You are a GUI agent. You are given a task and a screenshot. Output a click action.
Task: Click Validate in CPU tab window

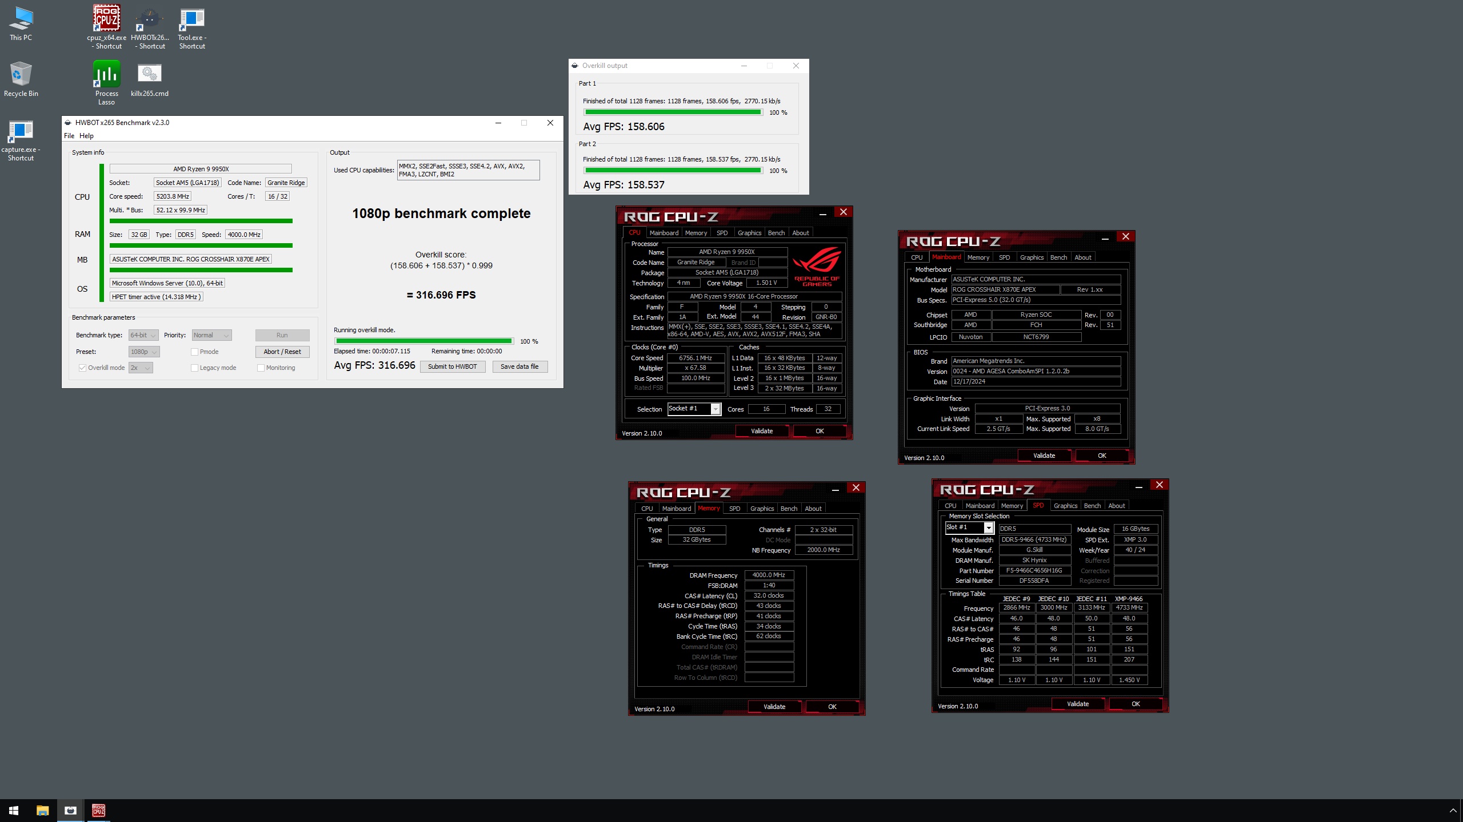pyautogui.click(x=761, y=431)
